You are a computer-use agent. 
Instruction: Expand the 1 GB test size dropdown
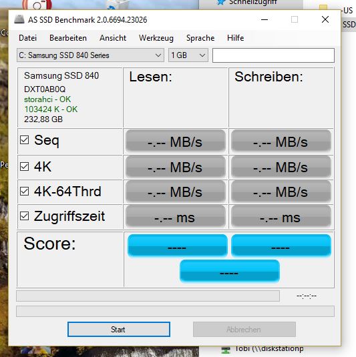pyautogui.click(x=188, y=55)
